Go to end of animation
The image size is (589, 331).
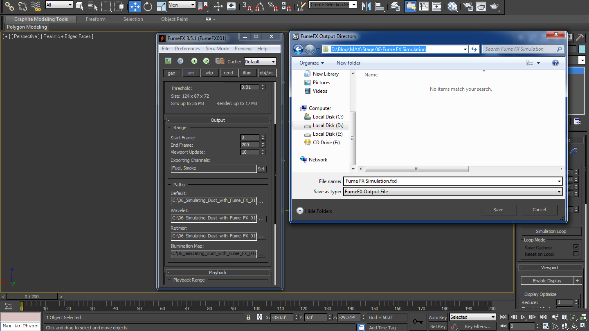coord(543,317)
